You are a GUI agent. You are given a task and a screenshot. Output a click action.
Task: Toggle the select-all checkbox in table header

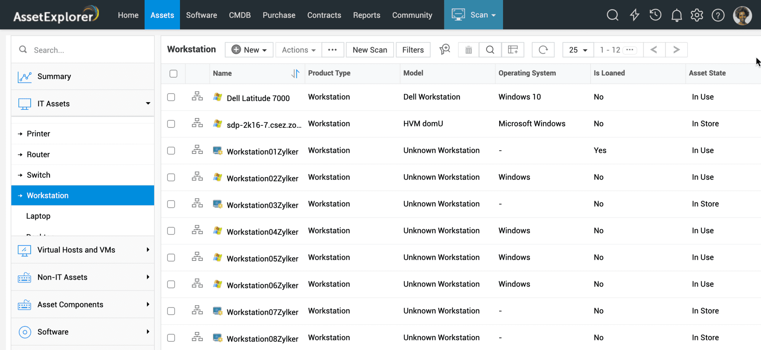[x=174, y=74]
